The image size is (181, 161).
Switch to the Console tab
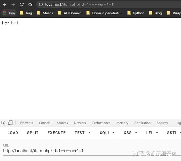pos(45,123)
